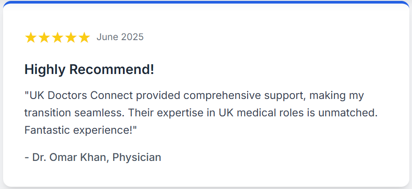Select the "Highly Recommend!" review heading
Image resolution: width=412 pixels, height=189 pixels.
tap(89, 70)
